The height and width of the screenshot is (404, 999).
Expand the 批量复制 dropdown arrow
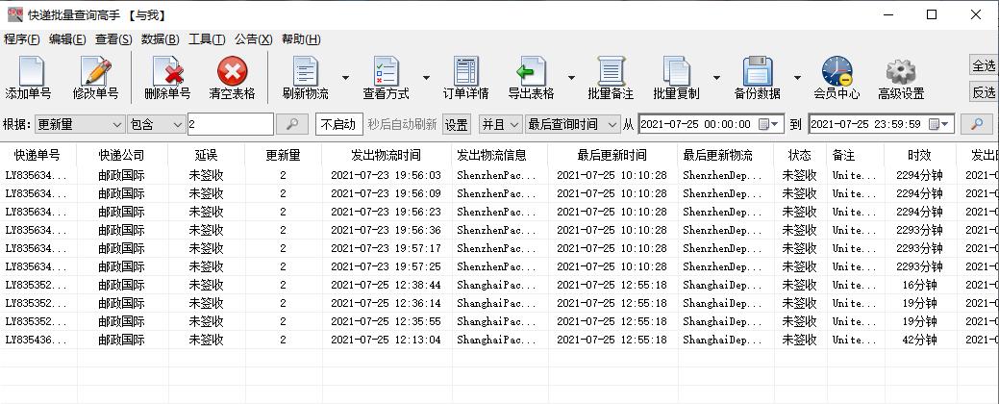point(716,78)
